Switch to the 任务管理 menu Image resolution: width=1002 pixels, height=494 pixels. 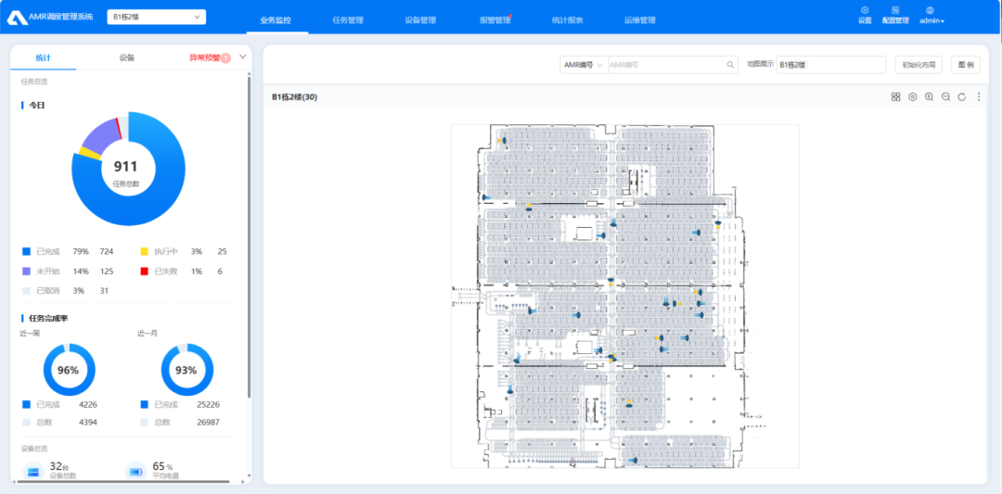(347, 20)
